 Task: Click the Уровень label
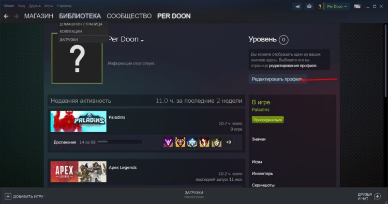[x=262, y=39]
